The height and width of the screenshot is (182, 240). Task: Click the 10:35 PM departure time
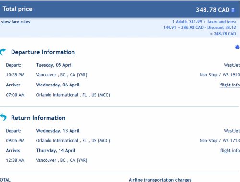click(x=15, y=75)
